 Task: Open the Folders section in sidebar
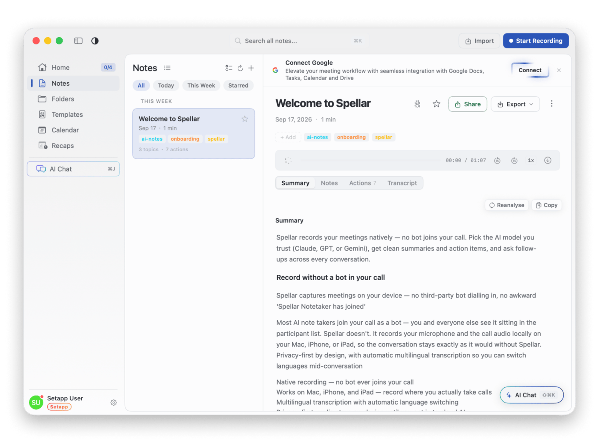[73, 99]
